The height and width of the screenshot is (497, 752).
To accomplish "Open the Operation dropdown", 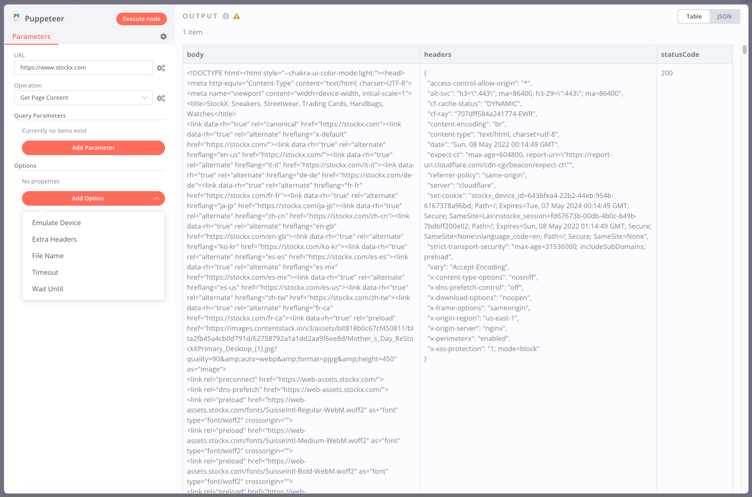I will click(83, 98).
